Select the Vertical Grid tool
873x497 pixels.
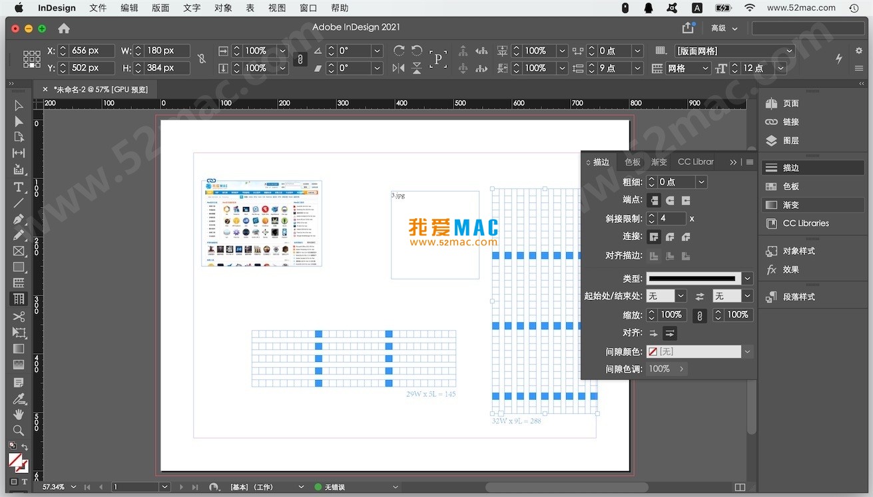(x=19, y=299)
